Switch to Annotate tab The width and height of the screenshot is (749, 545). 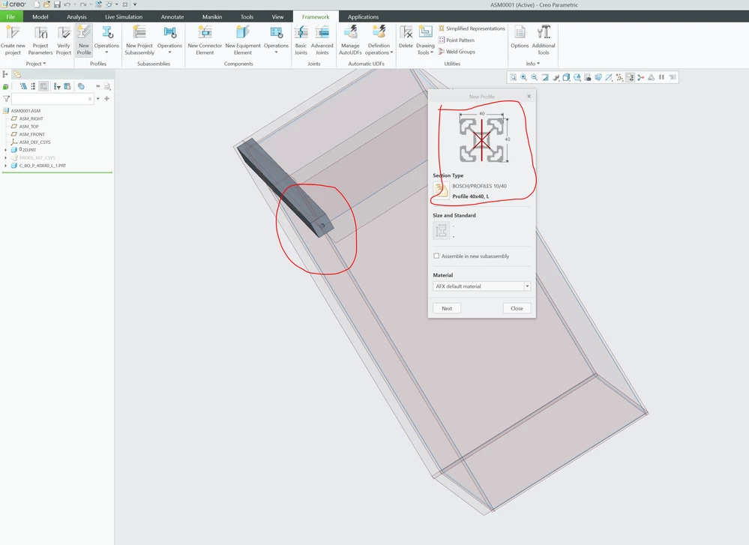point(172,16)
